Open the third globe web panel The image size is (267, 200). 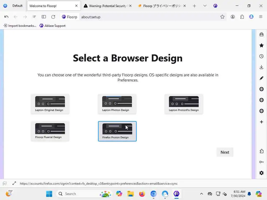click(x=261, y=111)
